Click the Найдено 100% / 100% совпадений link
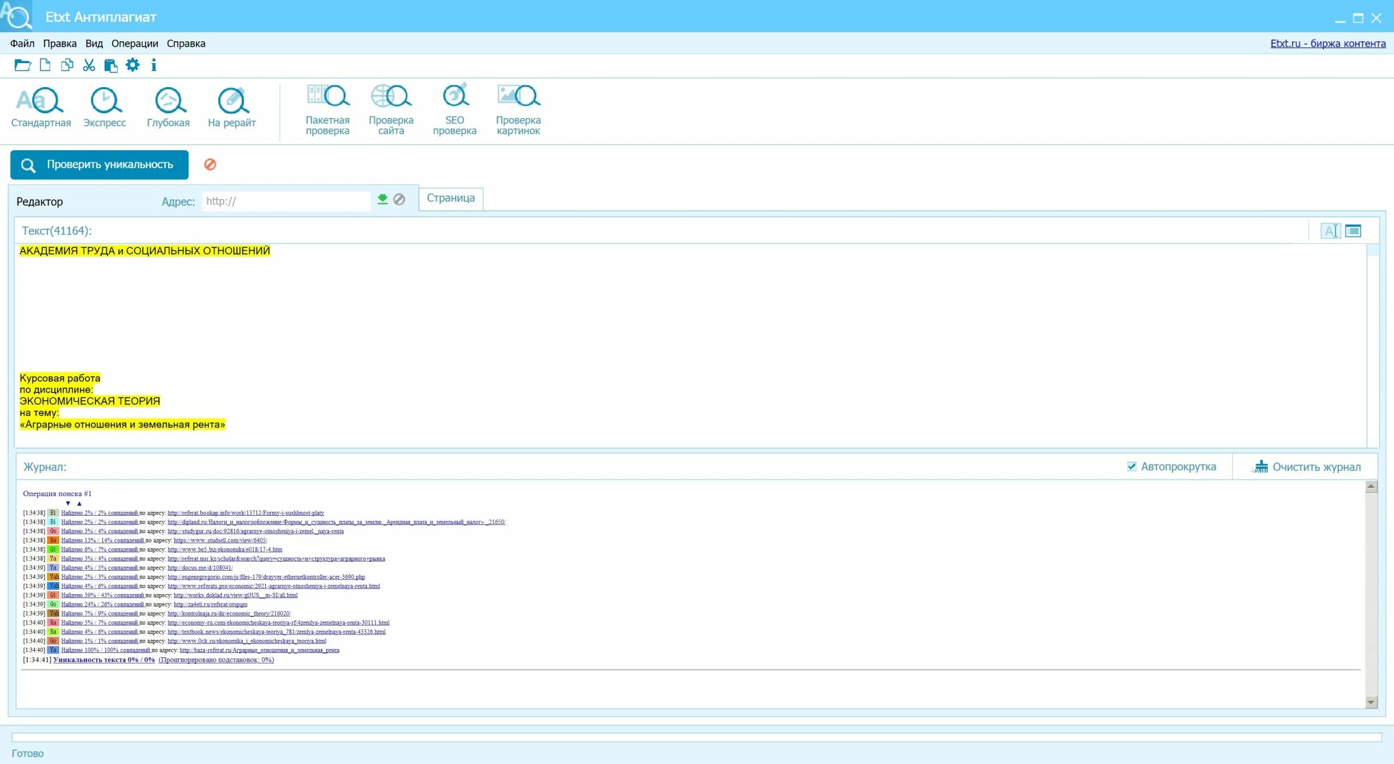The width and height of the screenshot is (1394, 764). (x=106, y=650)
